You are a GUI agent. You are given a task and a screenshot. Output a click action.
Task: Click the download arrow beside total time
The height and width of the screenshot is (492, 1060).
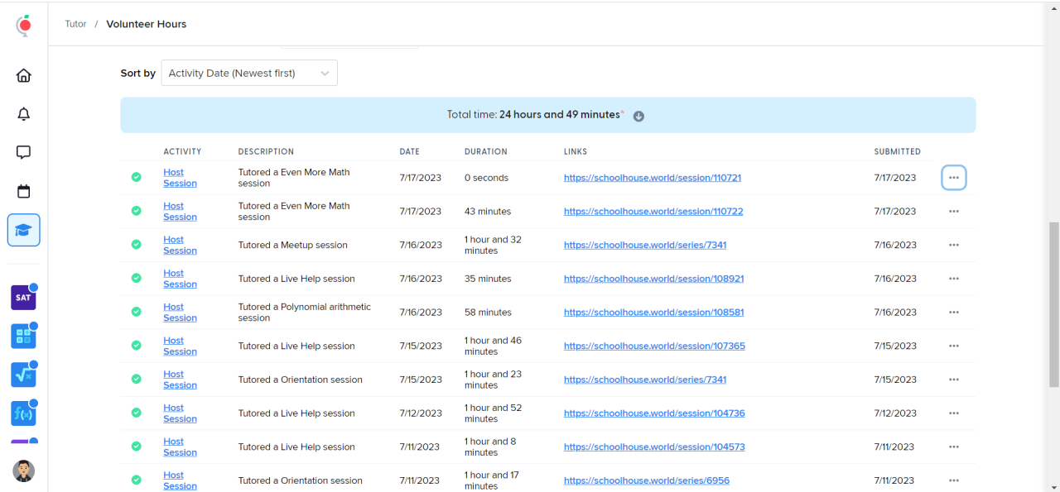[638, 117]
